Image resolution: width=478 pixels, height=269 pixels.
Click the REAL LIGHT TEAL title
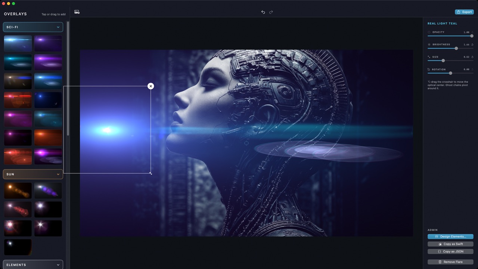(x=442, y=24)
